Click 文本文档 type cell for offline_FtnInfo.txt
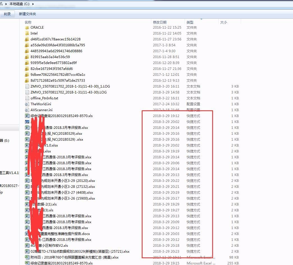This screenshot has width=293, height=265. [193, 98]
